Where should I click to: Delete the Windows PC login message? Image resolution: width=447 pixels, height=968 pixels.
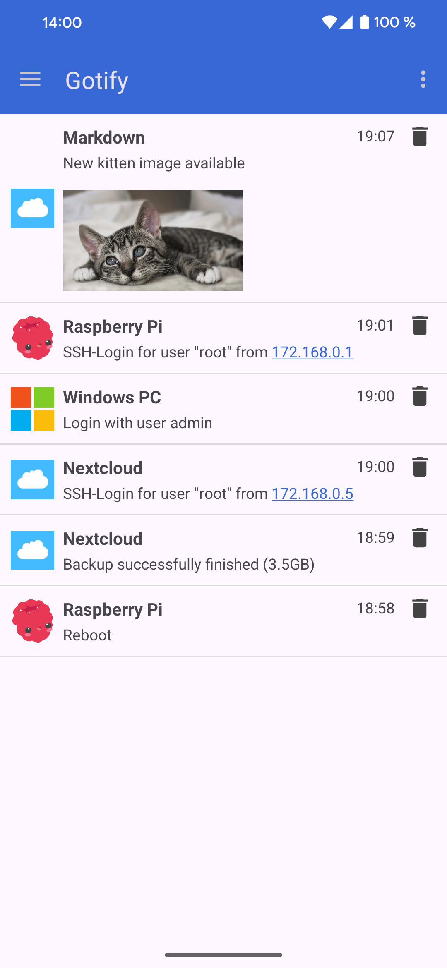pos(420,396)
